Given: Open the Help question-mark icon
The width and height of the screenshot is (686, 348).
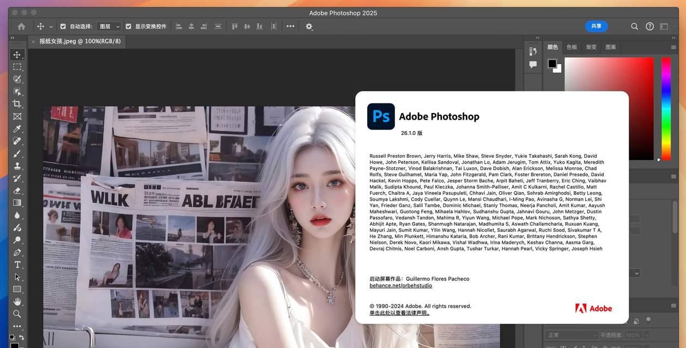Looking at the screenshot, I should pos(649,26).
